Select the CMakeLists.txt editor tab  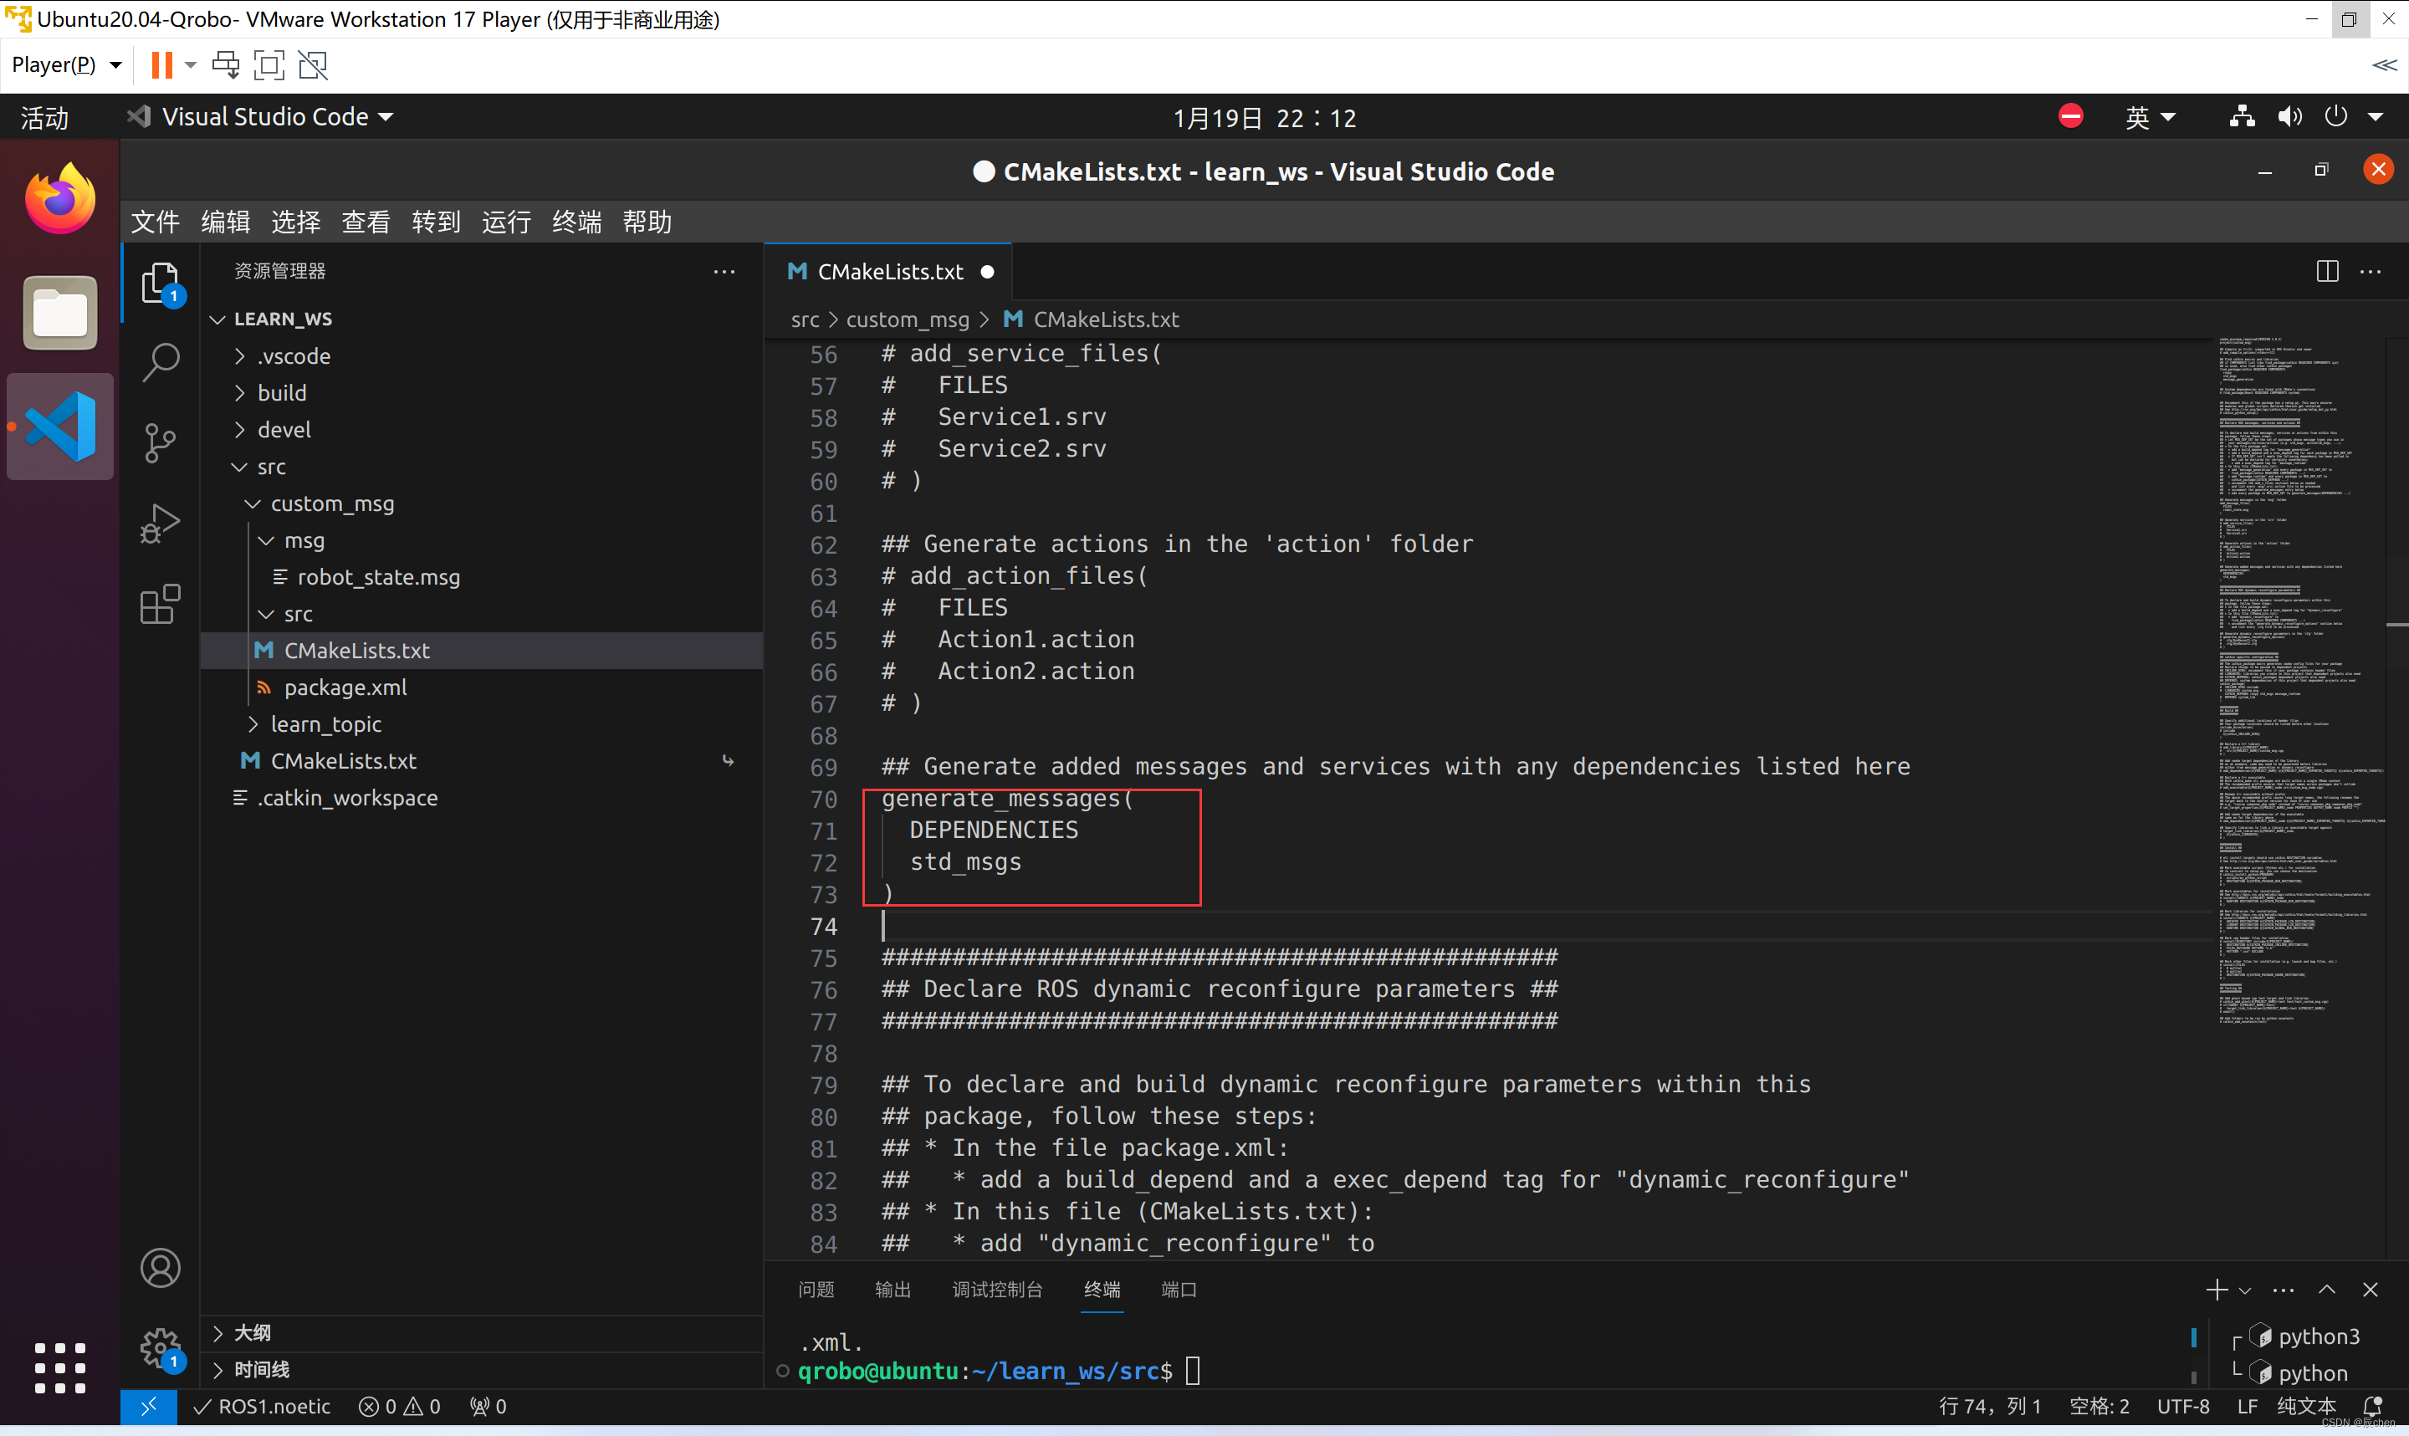coord(888,272)
